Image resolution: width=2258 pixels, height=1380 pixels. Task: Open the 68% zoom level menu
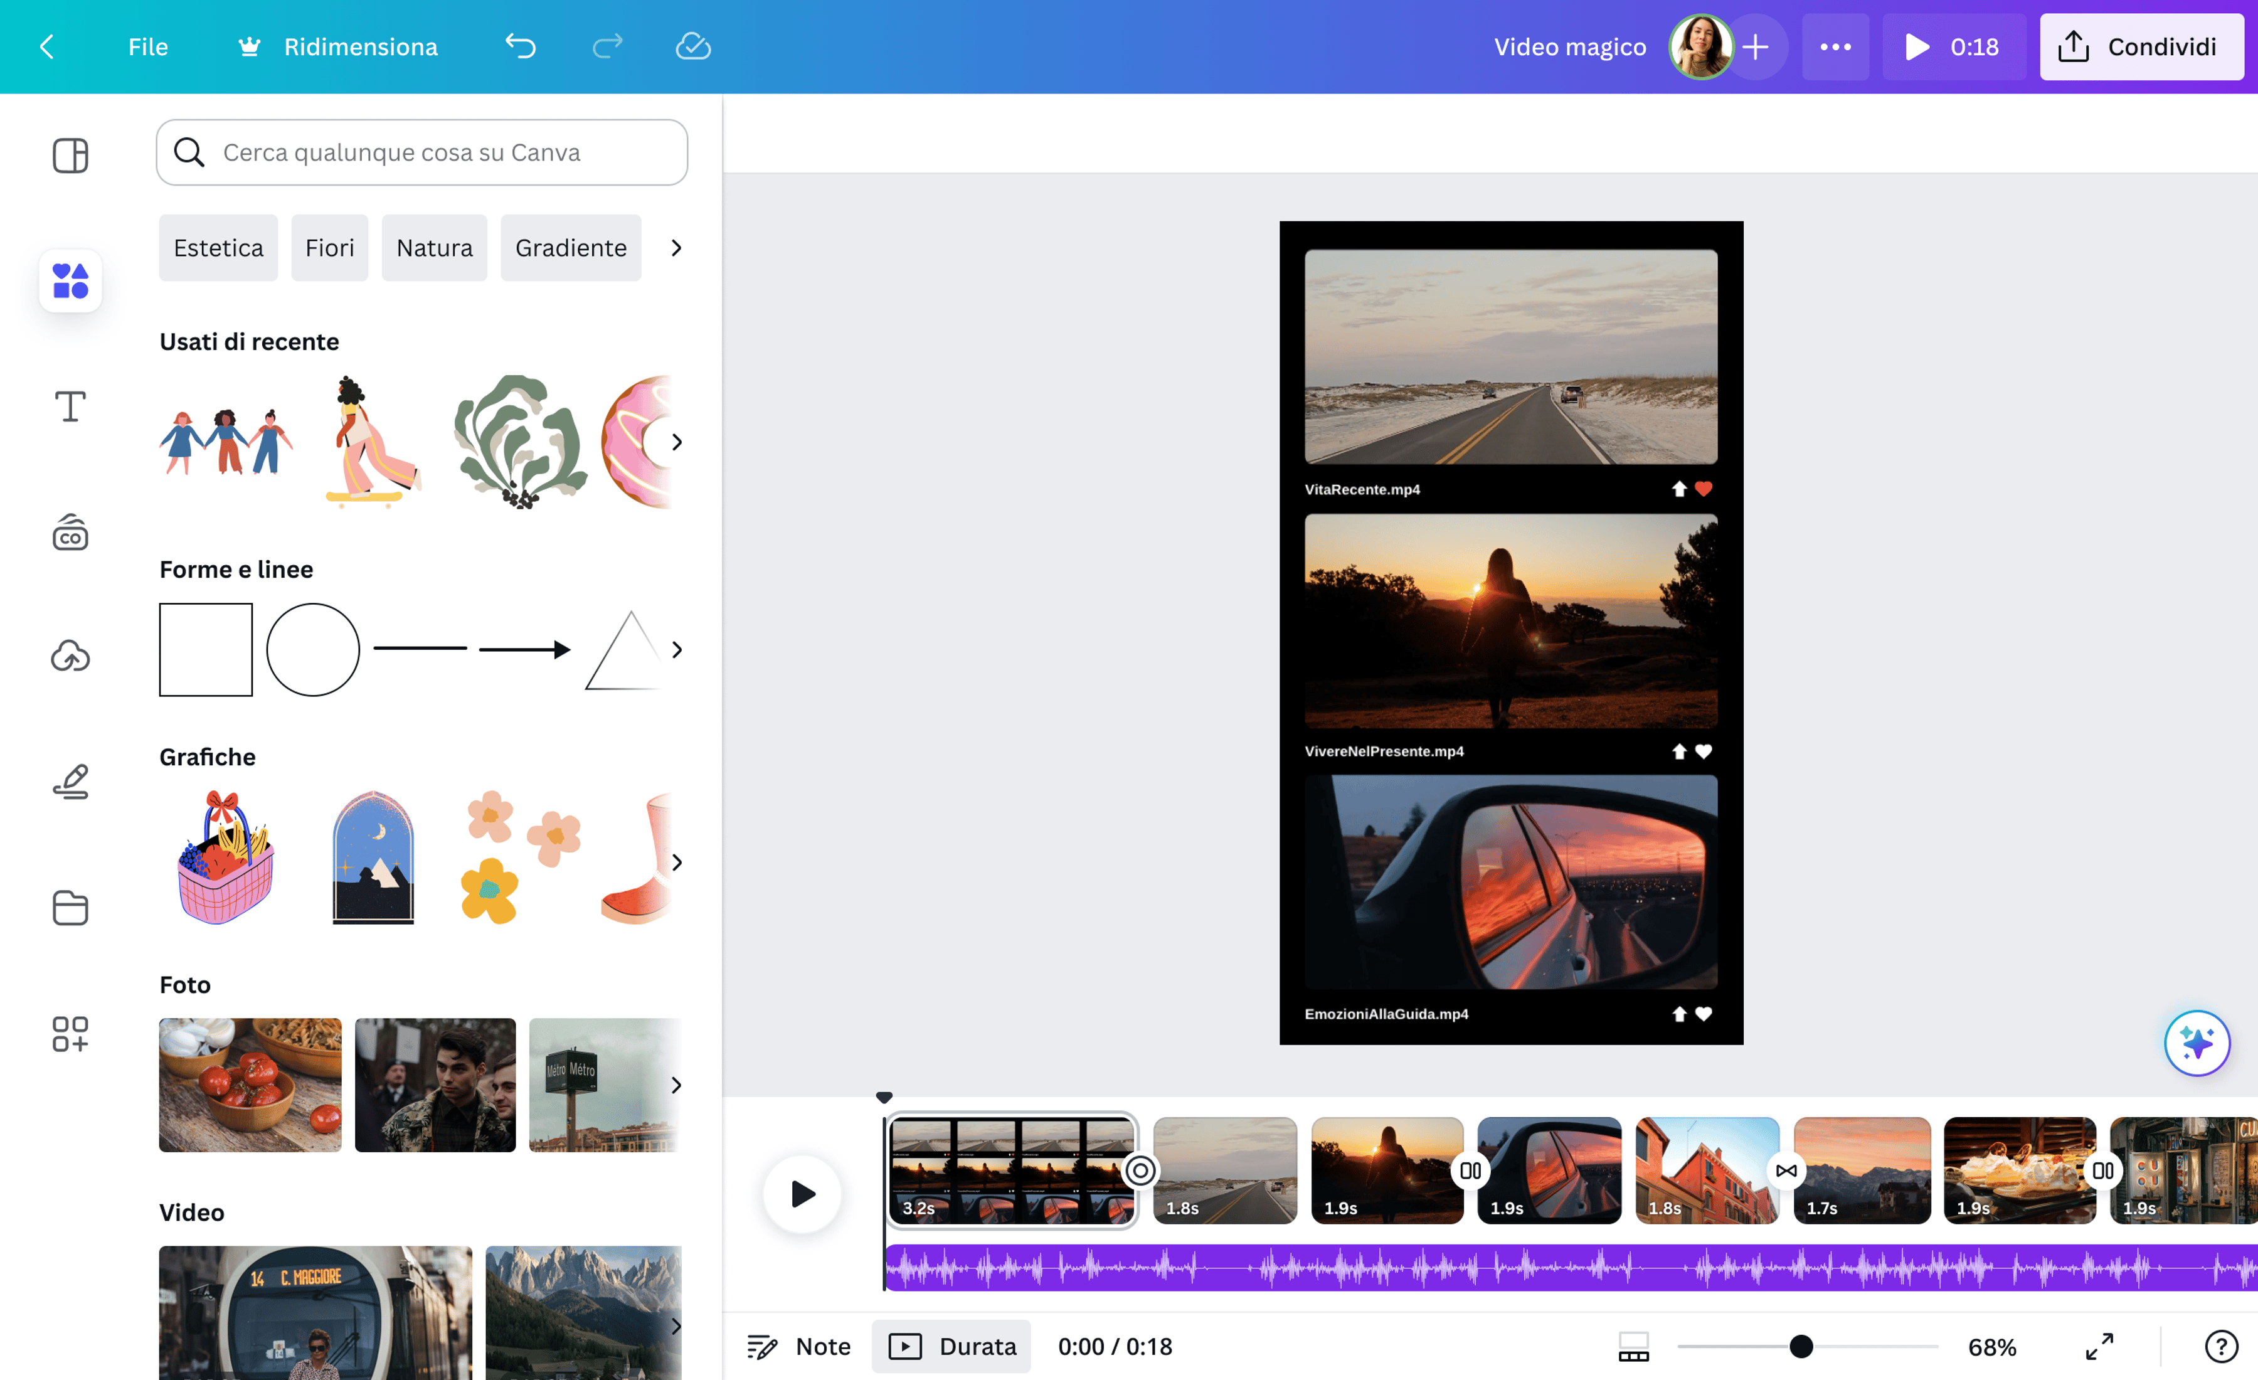click(1992, 1346)
